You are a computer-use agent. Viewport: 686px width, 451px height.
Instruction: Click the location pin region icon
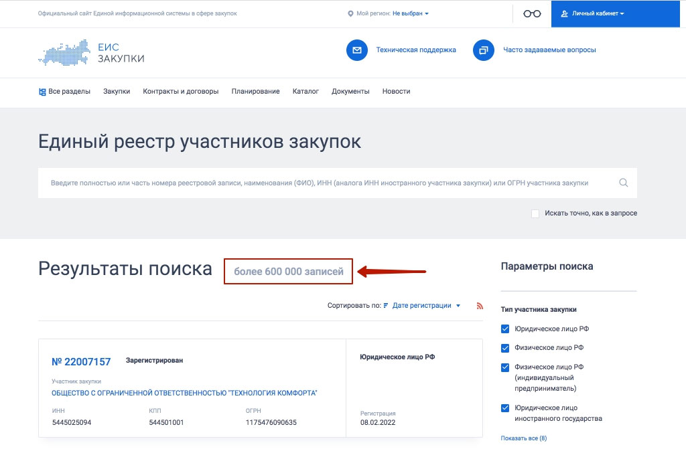tap(350, 13)
